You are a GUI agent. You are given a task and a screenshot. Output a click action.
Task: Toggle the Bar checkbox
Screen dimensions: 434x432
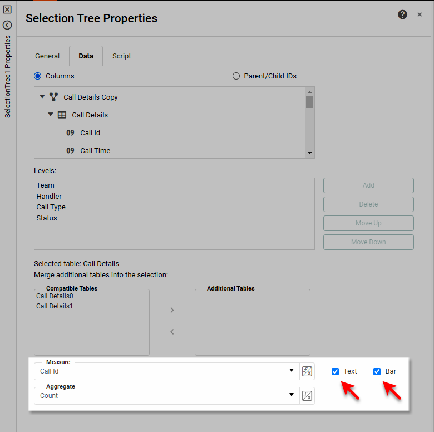pos(377,371)
